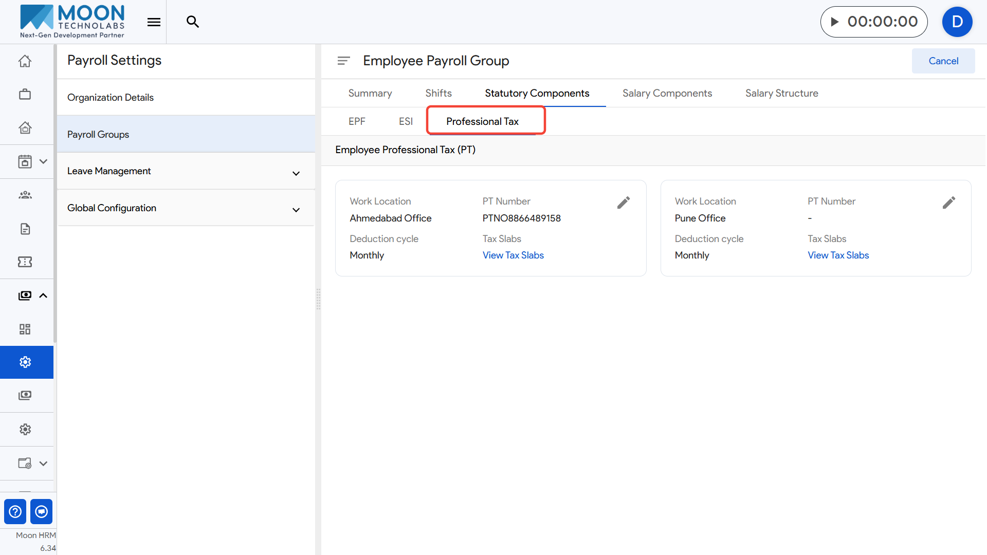Image resolution: width=987 pixels, height=555 pixels.
Task: Click the team members sidebar icon
Action: click(x=25, y=195)
